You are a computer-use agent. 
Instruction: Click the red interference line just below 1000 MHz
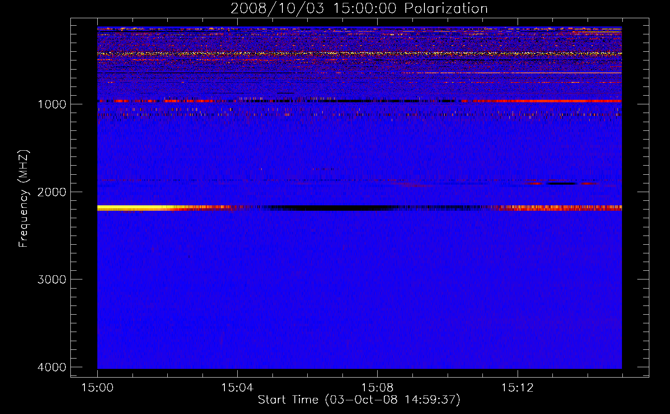point(547,101)
